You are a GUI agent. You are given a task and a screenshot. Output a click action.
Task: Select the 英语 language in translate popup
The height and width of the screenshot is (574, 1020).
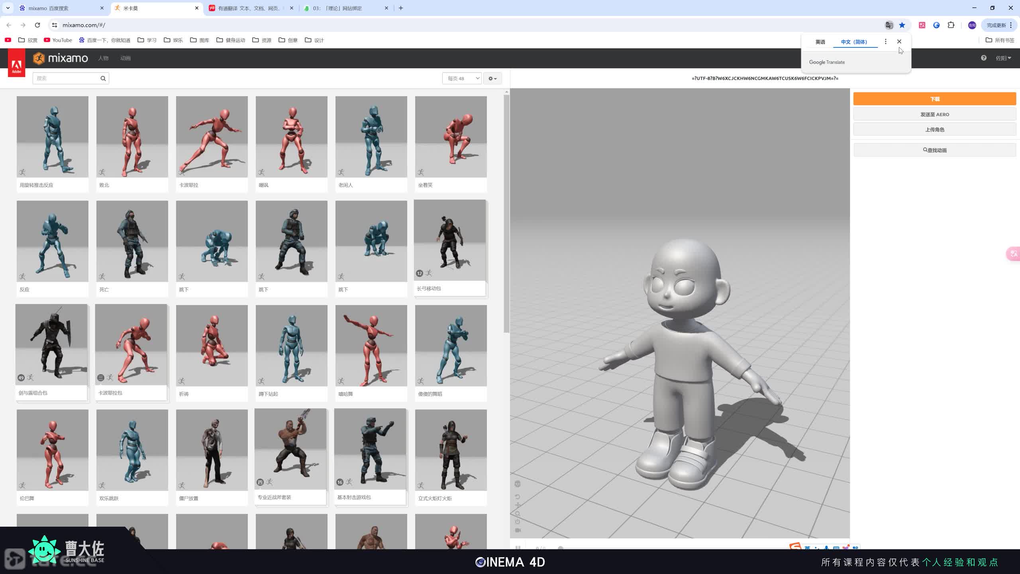(x=820, y=42)
